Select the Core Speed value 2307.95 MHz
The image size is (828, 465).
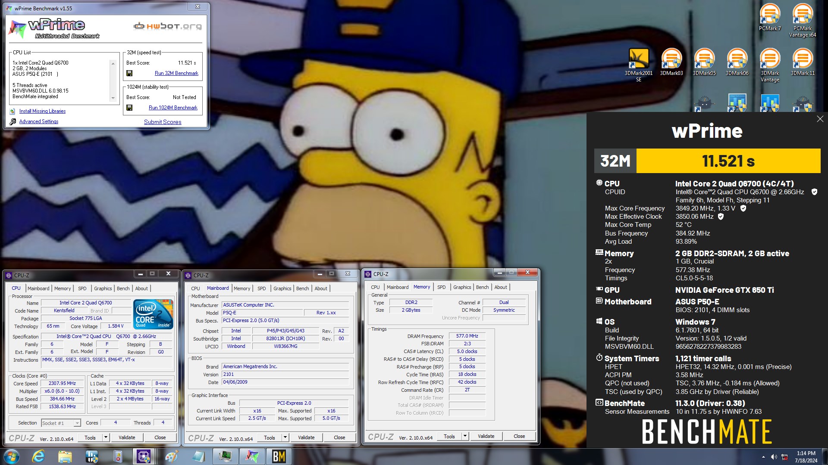click(x=62, y=384)
